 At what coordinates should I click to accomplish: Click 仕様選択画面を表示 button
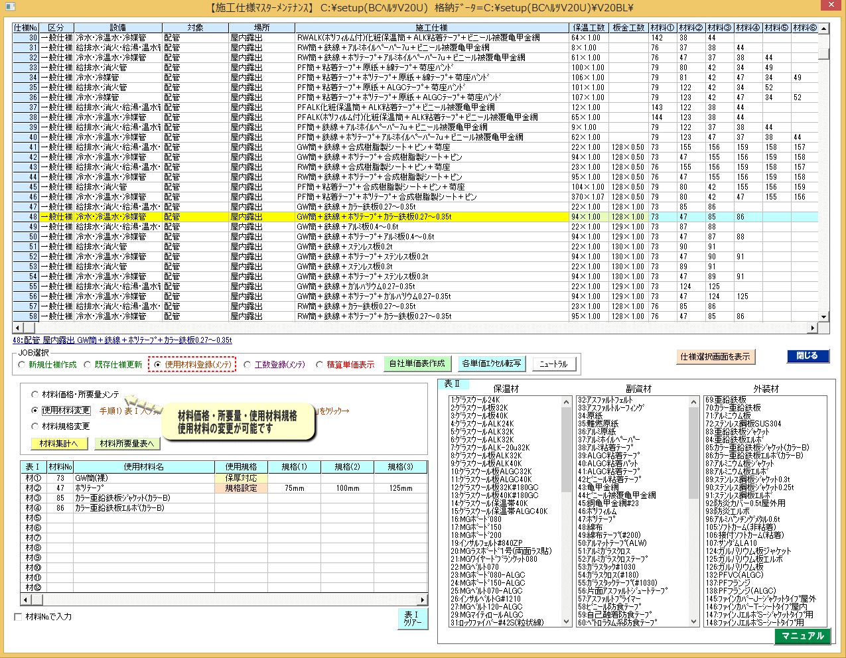tap(715, 357)
